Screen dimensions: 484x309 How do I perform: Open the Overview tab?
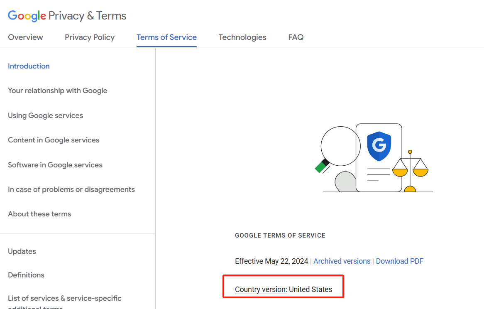click(25, 37)
